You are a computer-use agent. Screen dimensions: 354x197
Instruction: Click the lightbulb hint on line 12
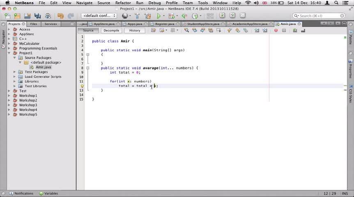(82, 86)
